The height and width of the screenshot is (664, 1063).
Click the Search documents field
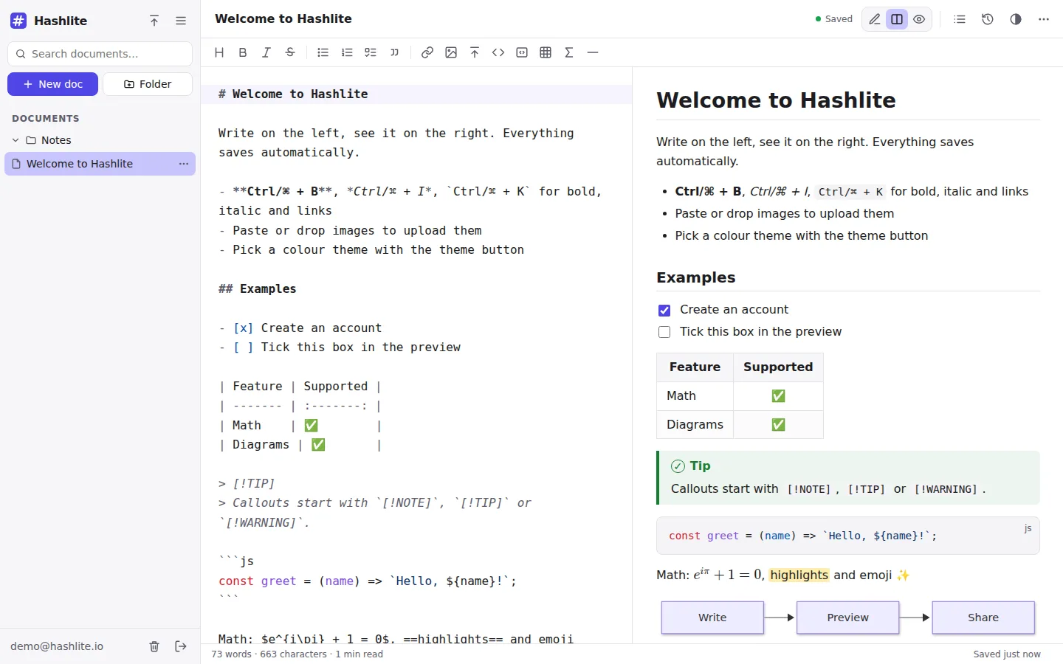click(x=100, y=54)
